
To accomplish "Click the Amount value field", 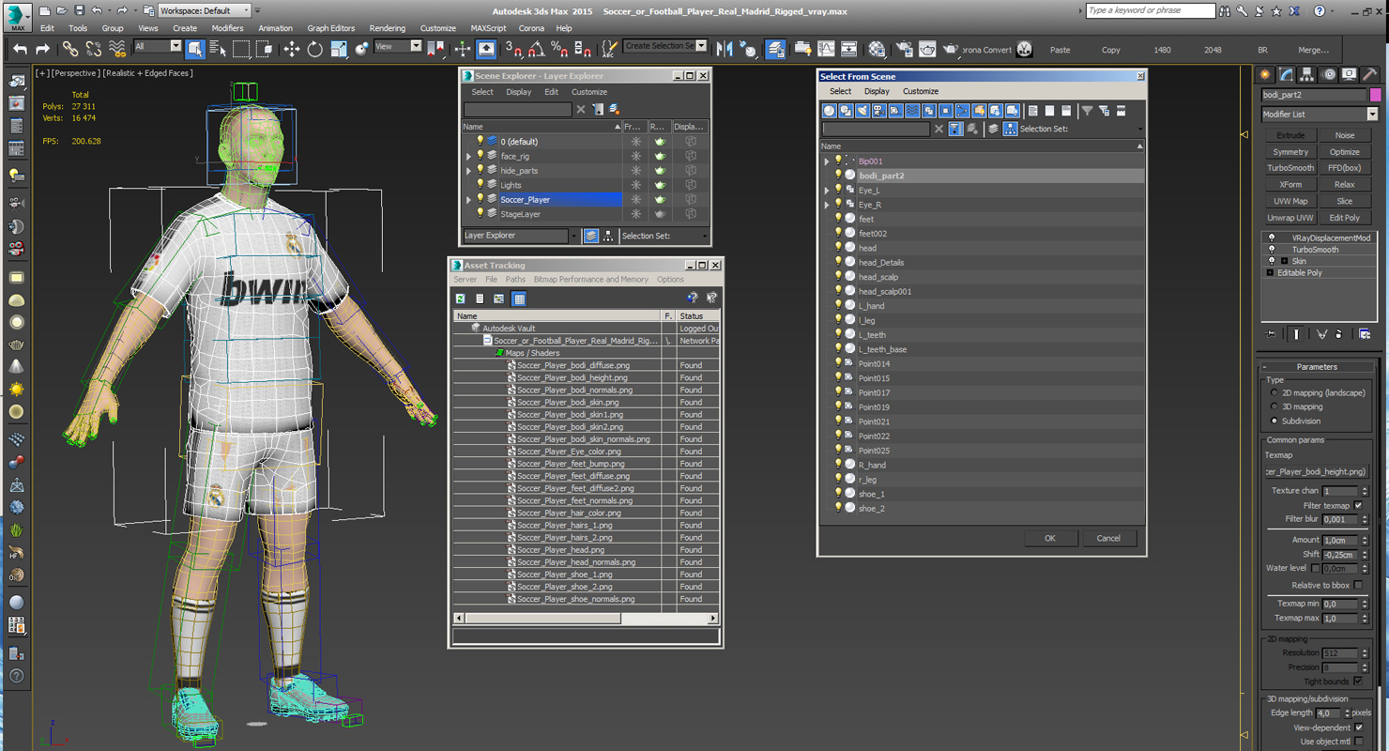I will coord(1340,540).
